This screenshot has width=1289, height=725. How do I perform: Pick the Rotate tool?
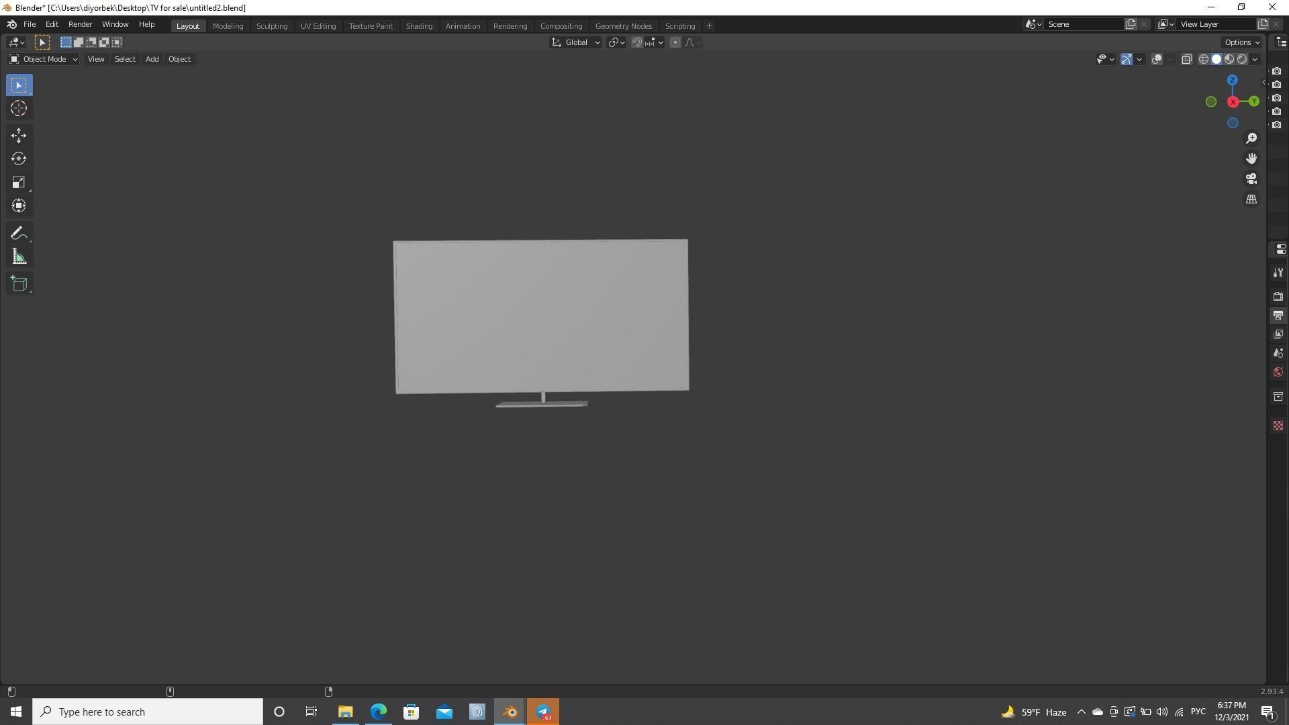tap(19, 159)
